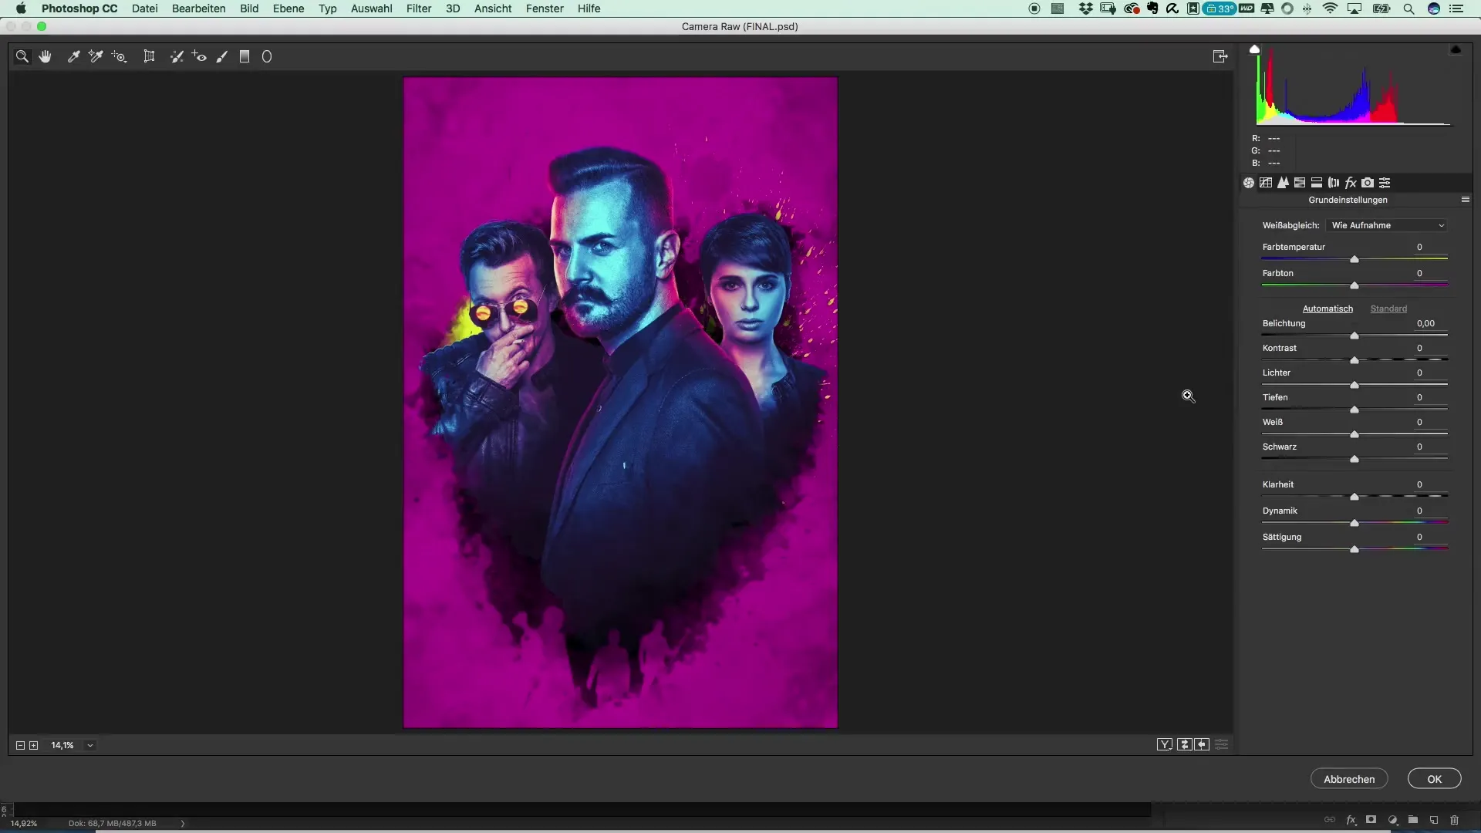
Task: Toggle highlight clipping warning in histogram
Action: point(1456,49)
